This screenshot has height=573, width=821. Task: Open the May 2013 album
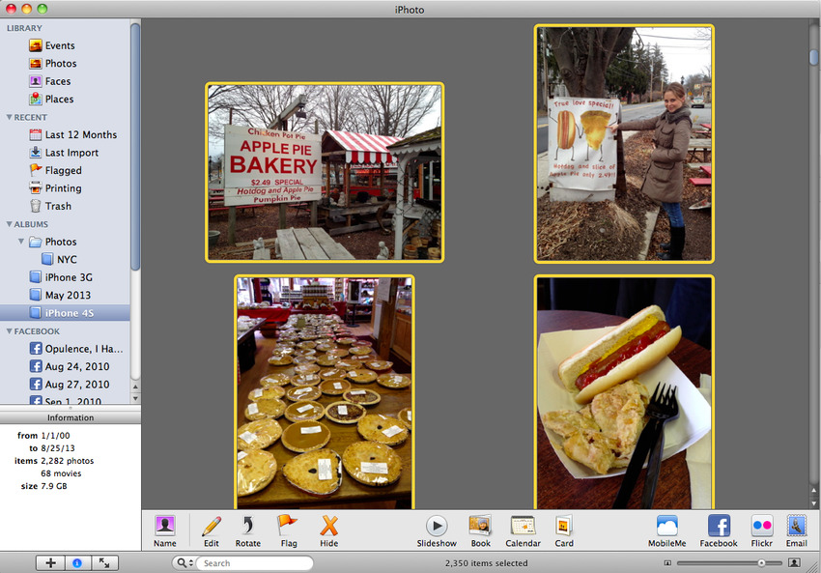point(60,295)
